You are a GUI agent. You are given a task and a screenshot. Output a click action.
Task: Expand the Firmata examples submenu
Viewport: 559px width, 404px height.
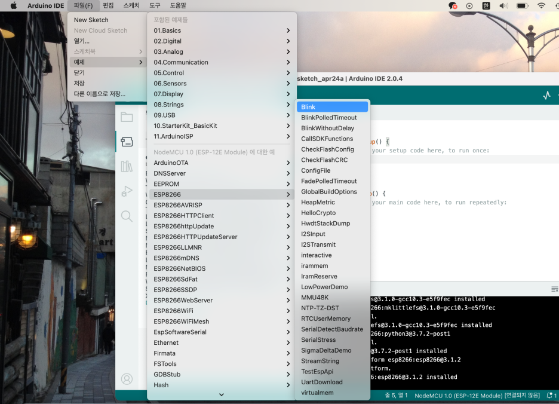pos(222,353)
